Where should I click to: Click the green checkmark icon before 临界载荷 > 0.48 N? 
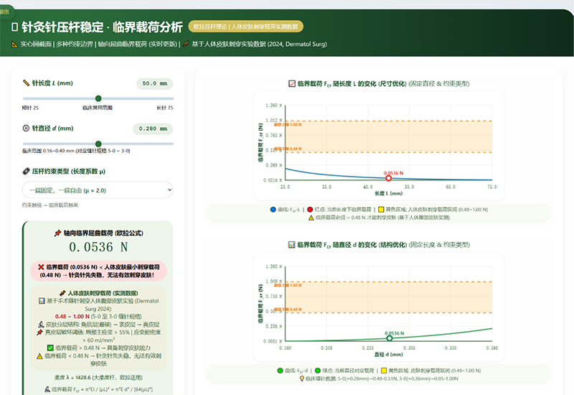(50, 348)
